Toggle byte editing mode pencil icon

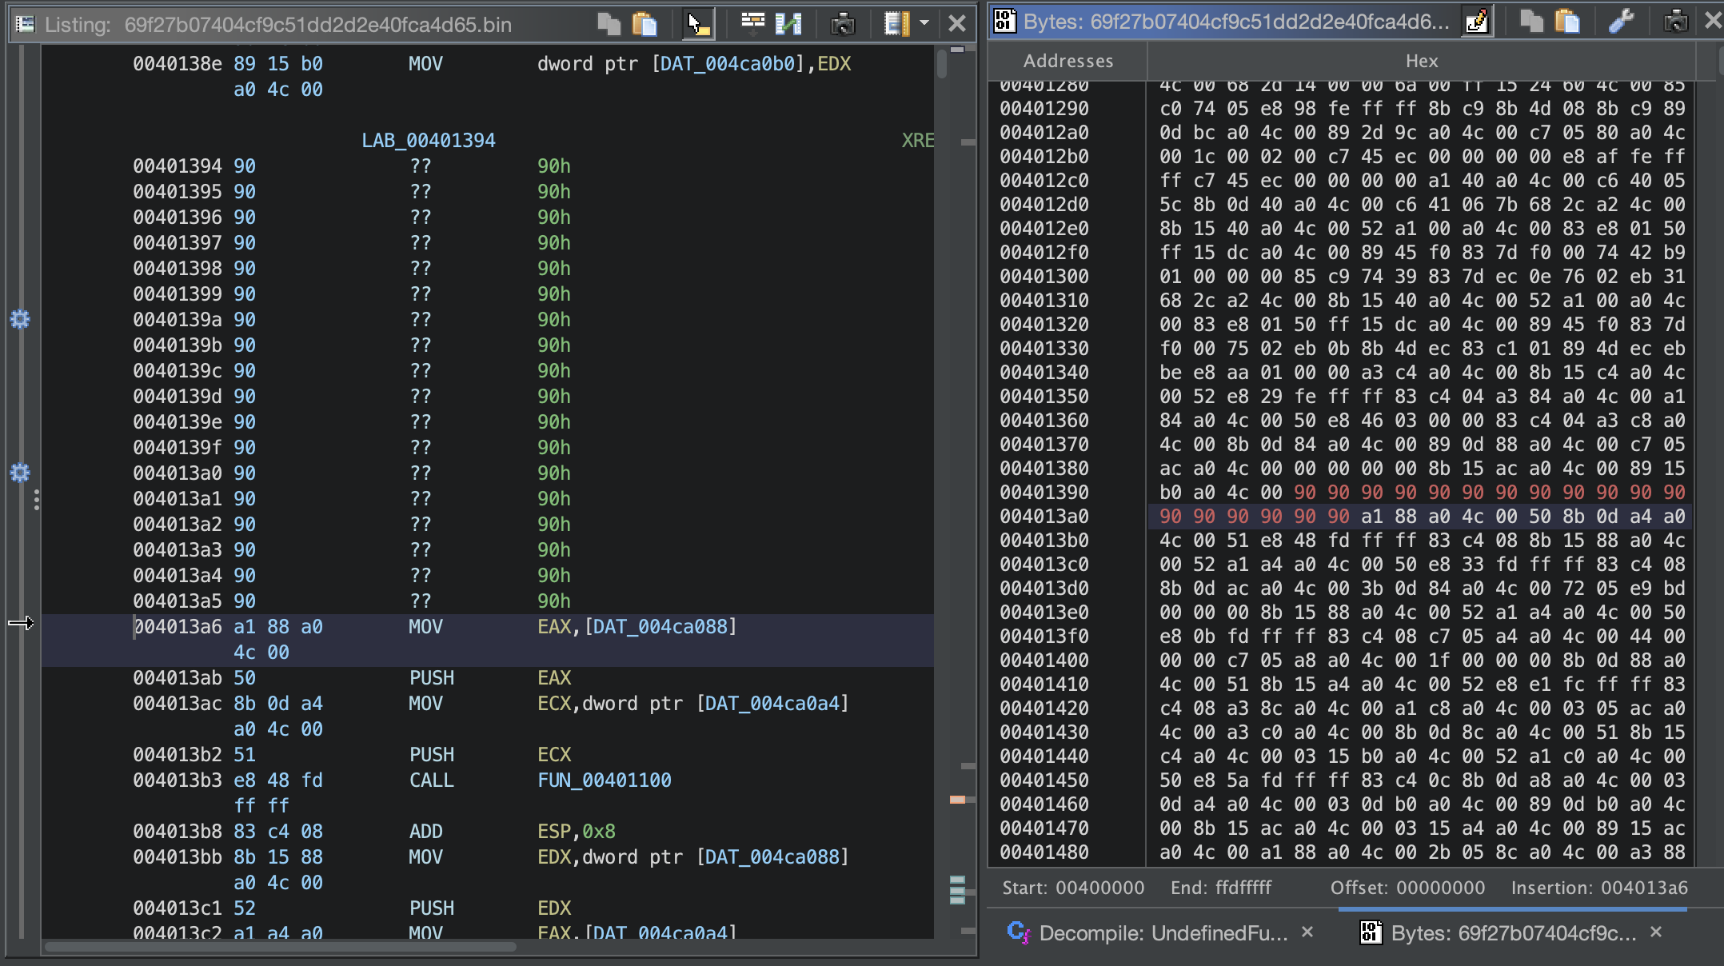pyautogui.click(x=1476, y=22)
